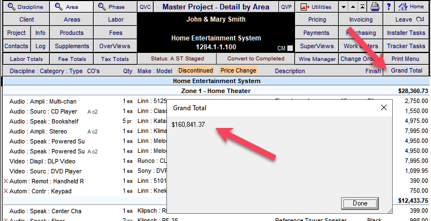Click the scroll-down arrow in top toolbar
Screen dimensions: 431x221
(343, 7)
